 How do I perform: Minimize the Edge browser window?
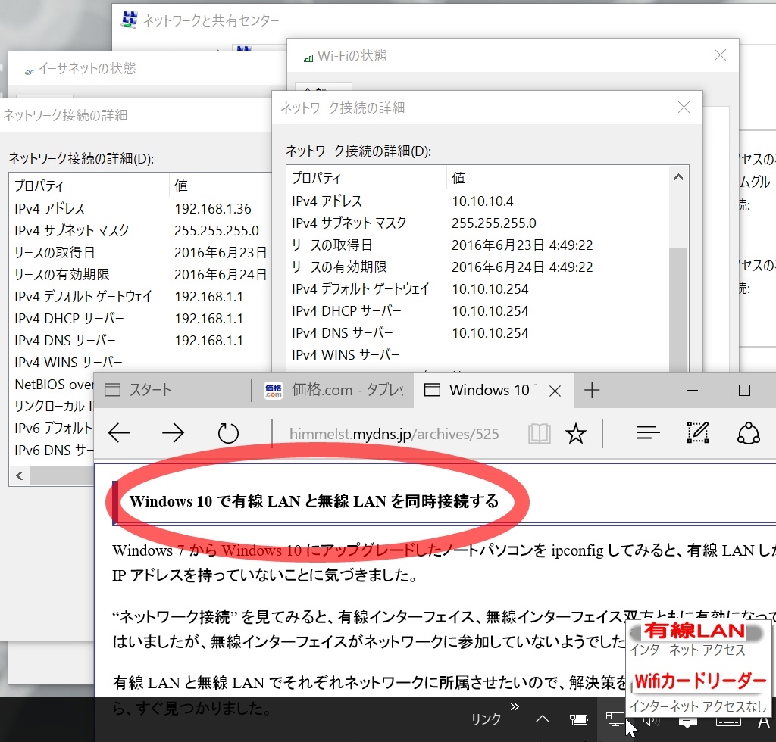pos(693,391)
